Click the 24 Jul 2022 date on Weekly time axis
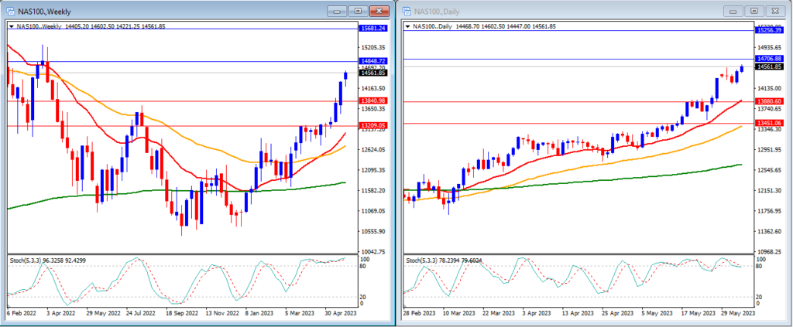Viewport: 793px width, 327px height. tap(142, 313)
